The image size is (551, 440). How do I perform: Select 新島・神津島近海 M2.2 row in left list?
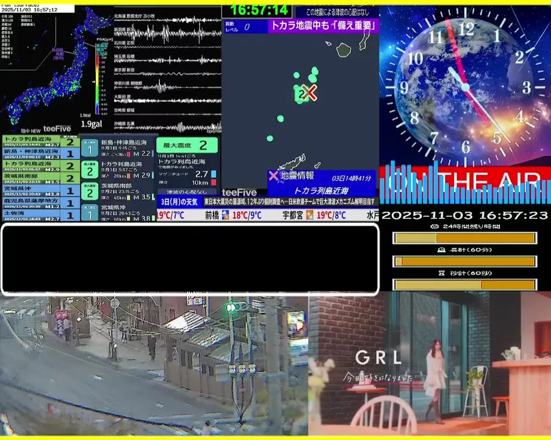(x=41, y=153)
